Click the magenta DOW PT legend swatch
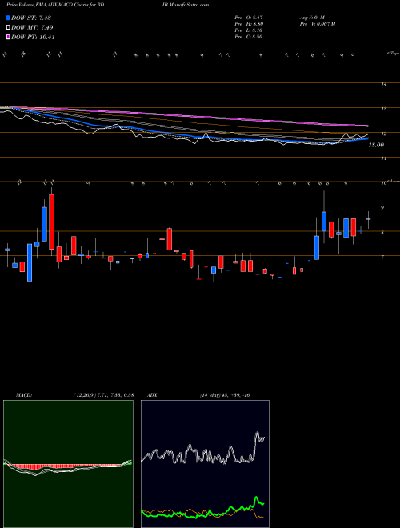 8,37
